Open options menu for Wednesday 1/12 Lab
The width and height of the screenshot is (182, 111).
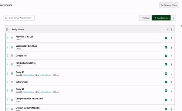[x=171, y=48]
